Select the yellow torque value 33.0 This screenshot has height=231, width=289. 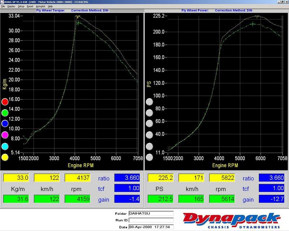pyautogui.click(x=16, y=178)
